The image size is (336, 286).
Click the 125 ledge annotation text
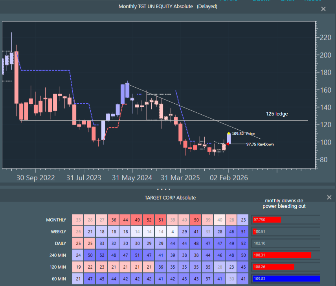[277, 114]
